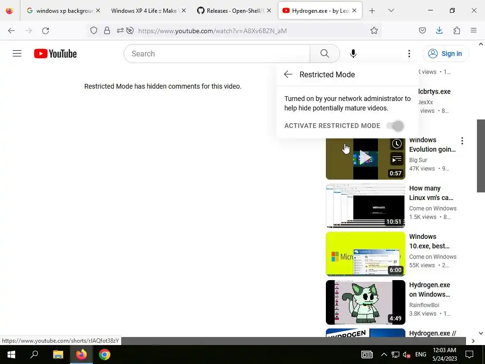Switch to windows xp background tab

(x=63, y=10)
